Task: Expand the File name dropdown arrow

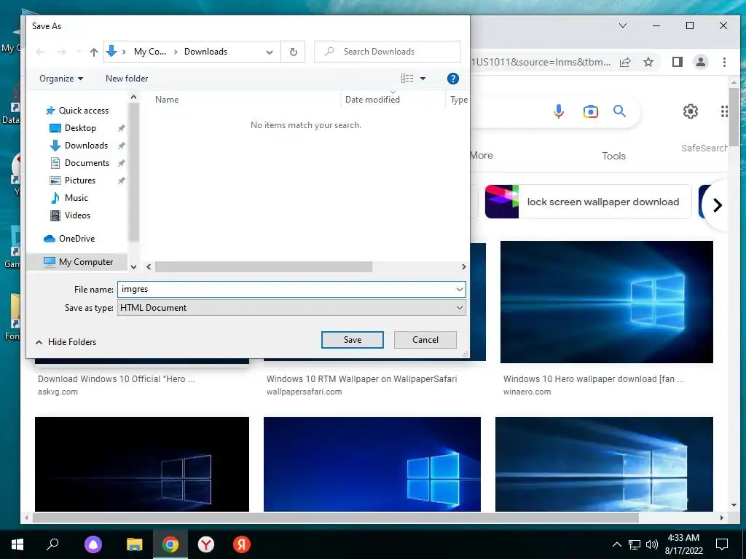Action: [x=460, y=289]
